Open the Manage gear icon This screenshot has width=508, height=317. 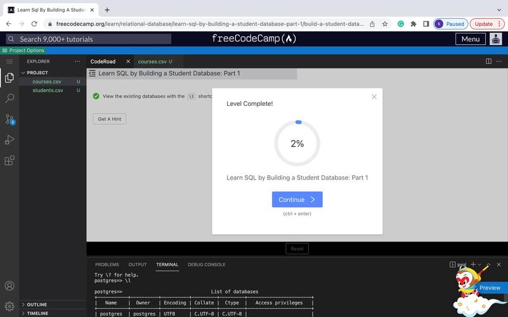click(10, 306)
